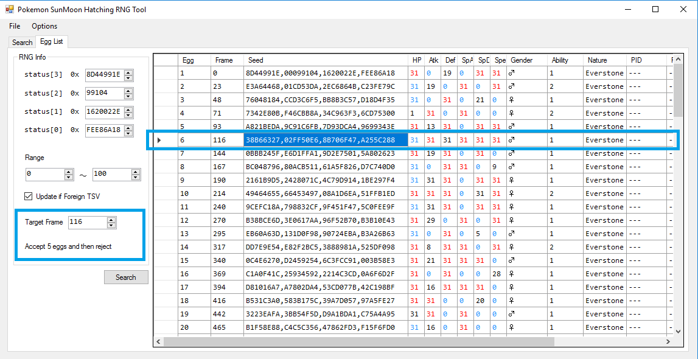Viewport: 698px width, 359px height.
Task: Increment status[3] value with up arrow
Action: (128, 72)
